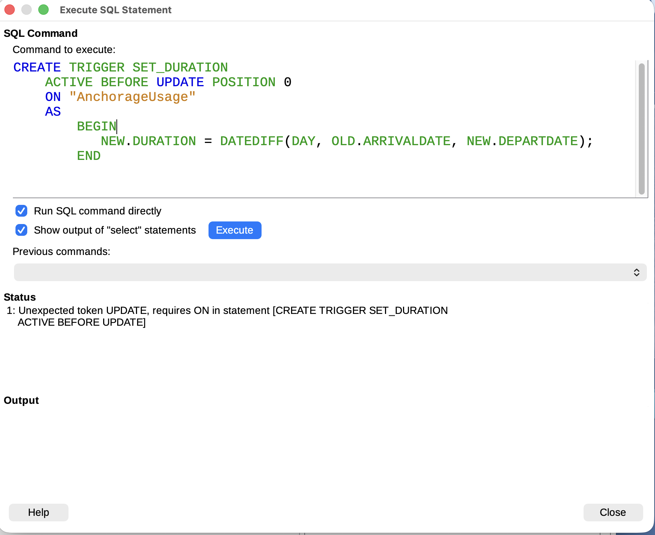Click the END keyword in the SQL editor
Screen dimensions: 655x535
[88, 156]
